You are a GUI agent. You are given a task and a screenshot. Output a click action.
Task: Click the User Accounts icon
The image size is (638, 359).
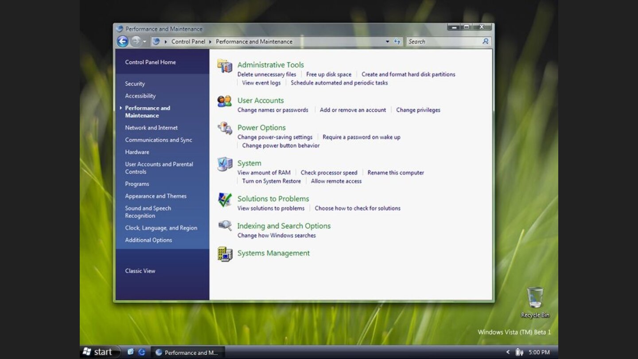(x=225, y=102)
